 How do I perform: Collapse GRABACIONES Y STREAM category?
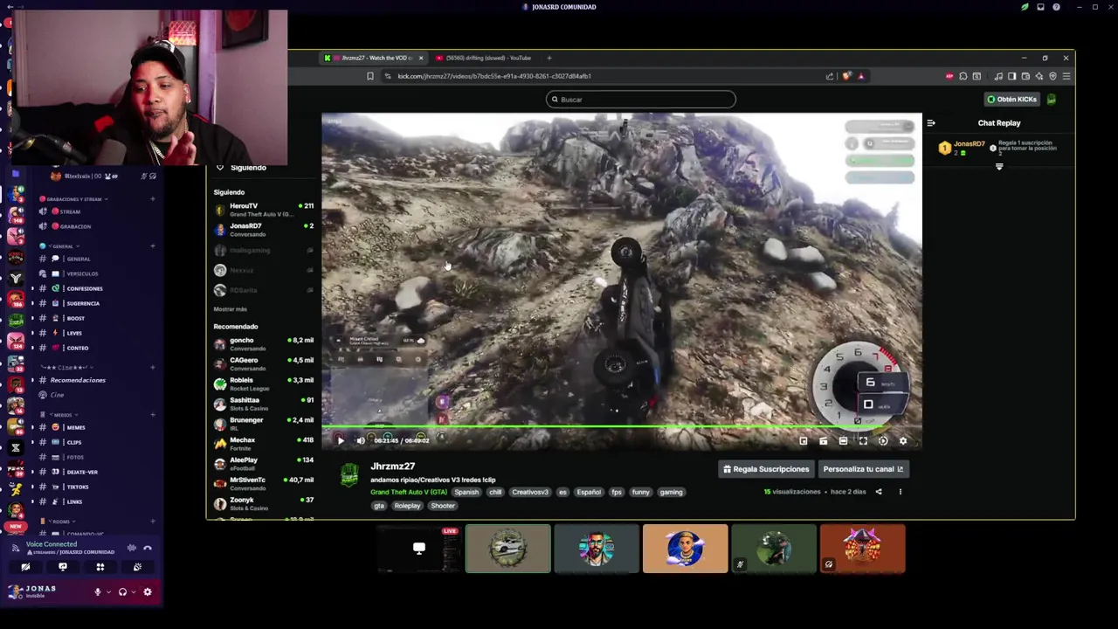[74, 199]
